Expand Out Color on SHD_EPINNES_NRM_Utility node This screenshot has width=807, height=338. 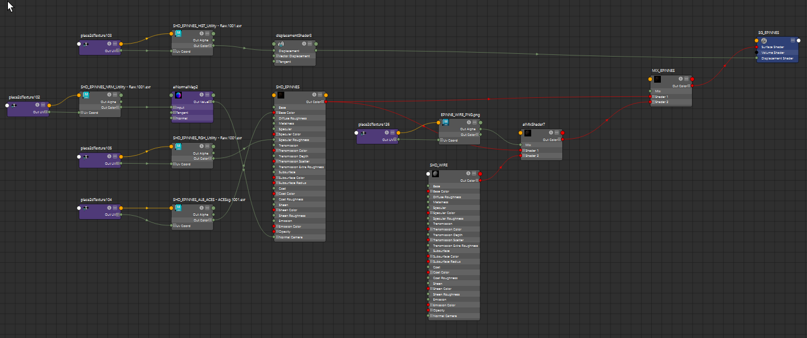click(118, 107)
